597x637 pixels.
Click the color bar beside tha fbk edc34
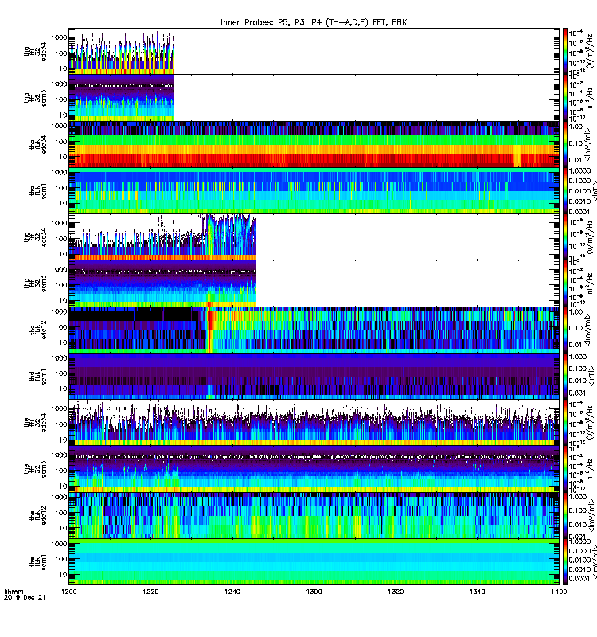pyautogui.click(x=564, y=144)
